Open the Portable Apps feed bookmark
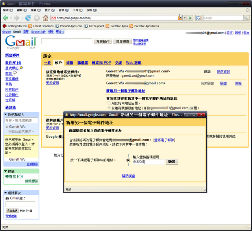Viewport: 252px width, 231px height. [117, 26]
